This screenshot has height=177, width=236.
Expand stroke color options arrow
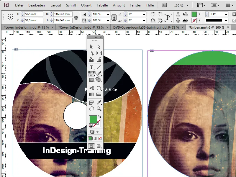point(200,20)
